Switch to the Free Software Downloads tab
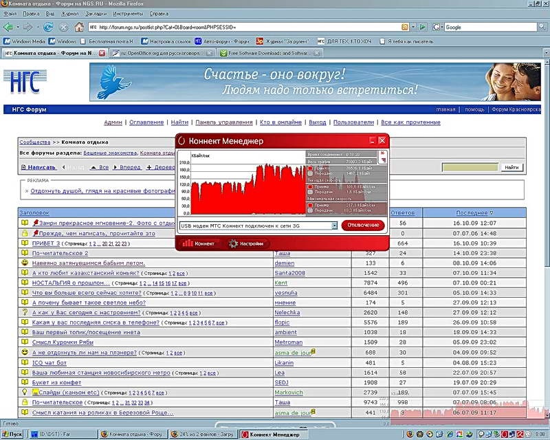 [268, 52]
